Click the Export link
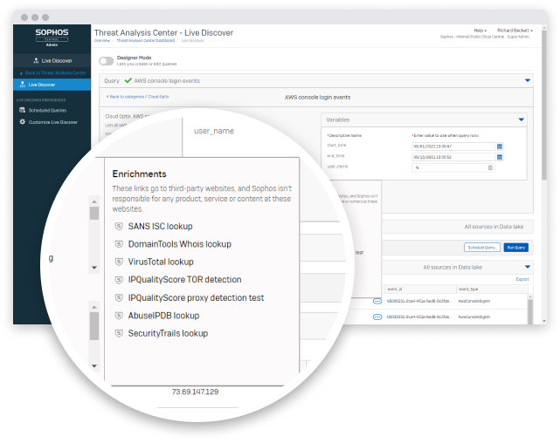Viewport: 560px width, 443px height. pos(522,279)
